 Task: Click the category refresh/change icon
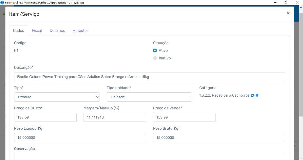coord(252,95)
